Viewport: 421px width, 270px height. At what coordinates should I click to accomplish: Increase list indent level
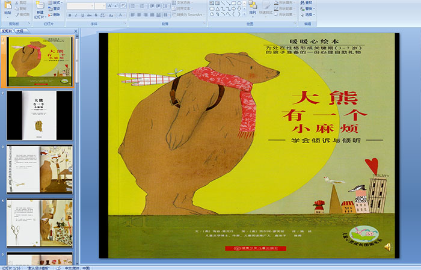[158, 6]
